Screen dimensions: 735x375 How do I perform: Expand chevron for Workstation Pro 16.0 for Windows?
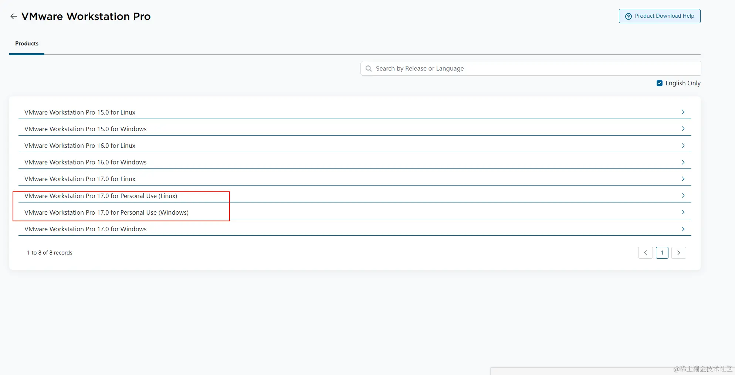(x=683, y=162)
